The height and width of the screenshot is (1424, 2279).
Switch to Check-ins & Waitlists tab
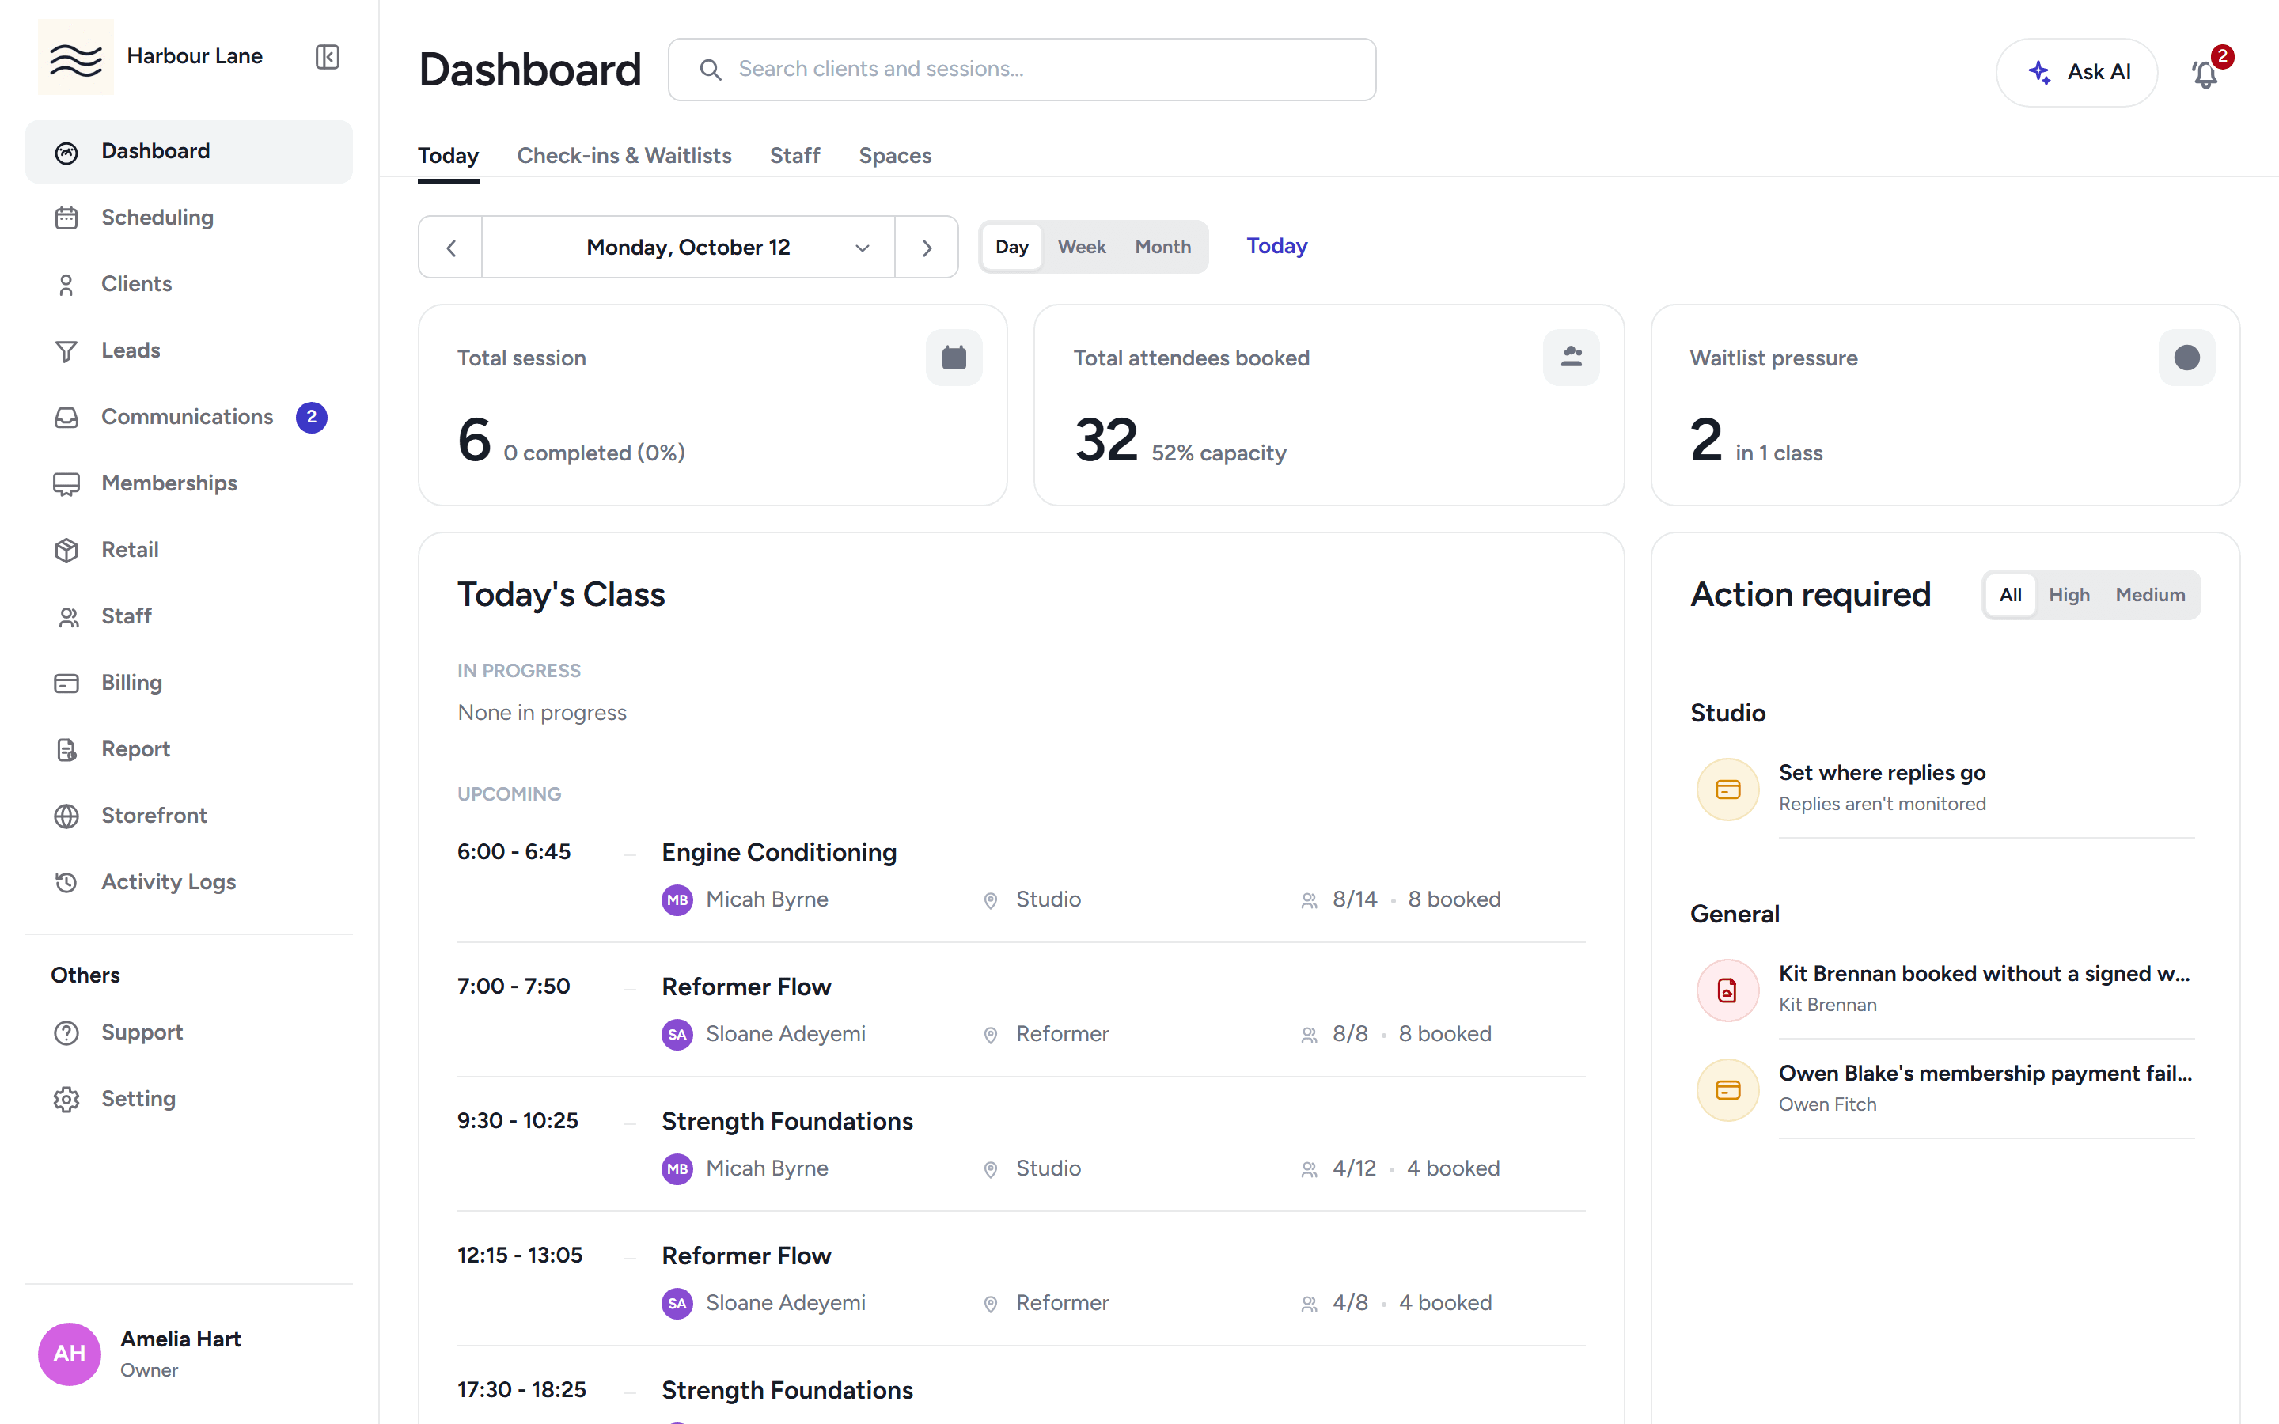pyautogui.click(x=624, y=155)
